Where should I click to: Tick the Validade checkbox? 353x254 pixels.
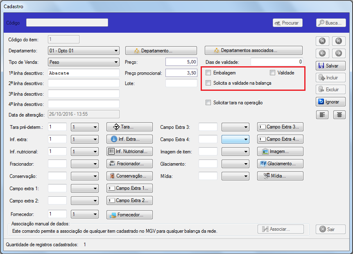pos(272,73)
